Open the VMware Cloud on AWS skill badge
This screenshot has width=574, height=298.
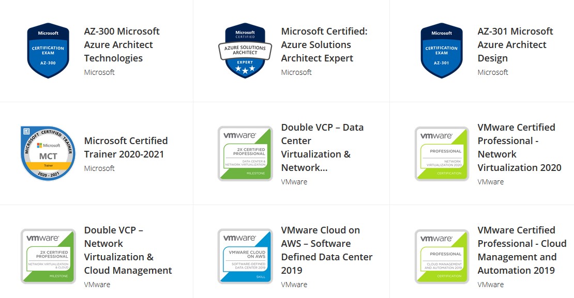tap(245, 256)
